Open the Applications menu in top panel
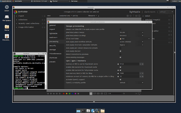 click(x=6, y=1)
